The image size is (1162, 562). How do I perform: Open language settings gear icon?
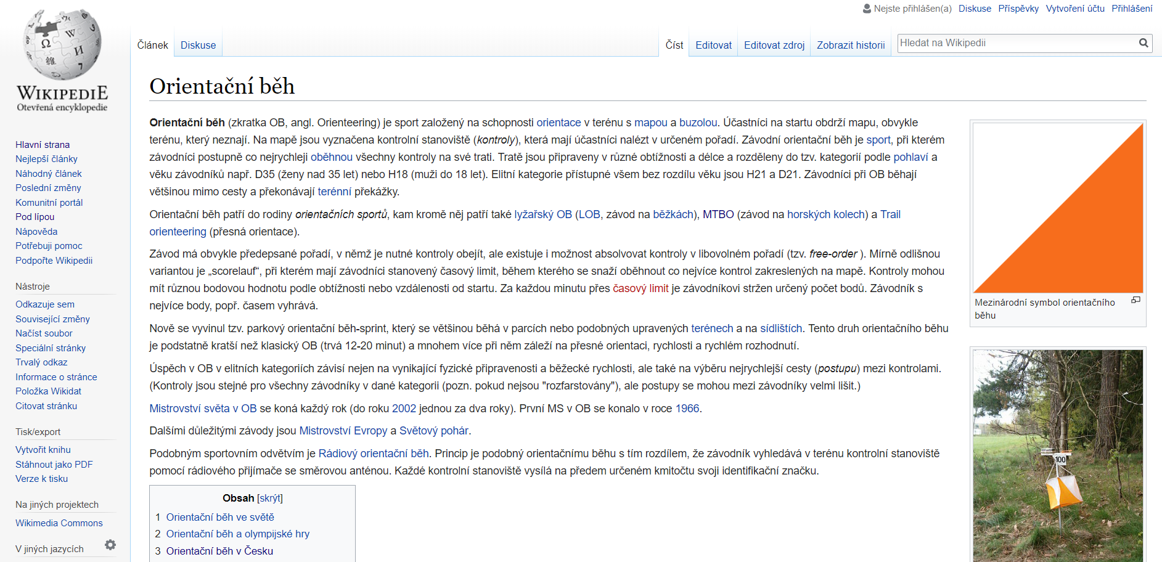pyautogui.click(x=110, y=545)
